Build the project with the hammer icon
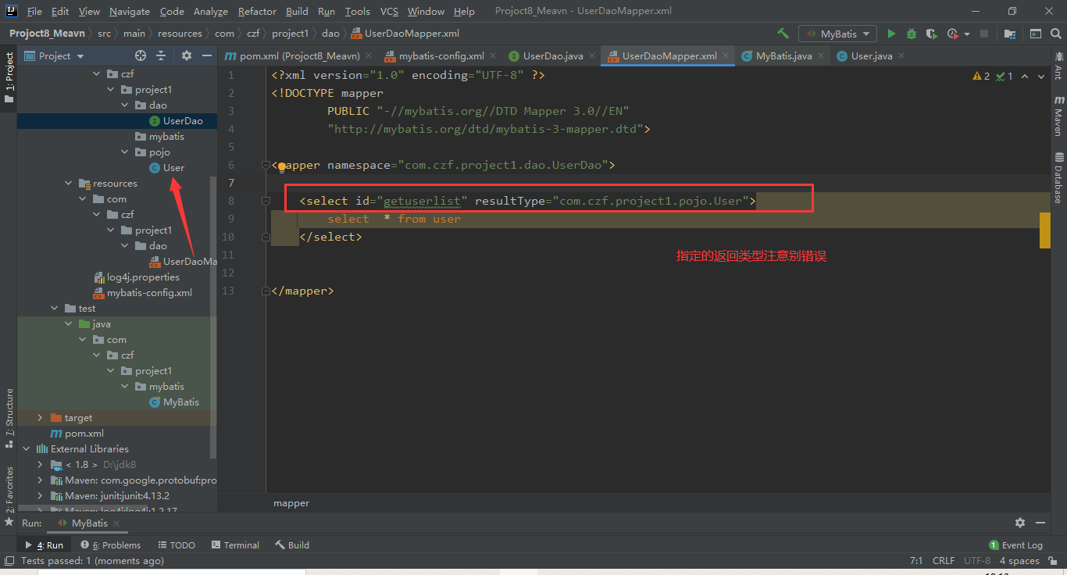 click(783, 34)
